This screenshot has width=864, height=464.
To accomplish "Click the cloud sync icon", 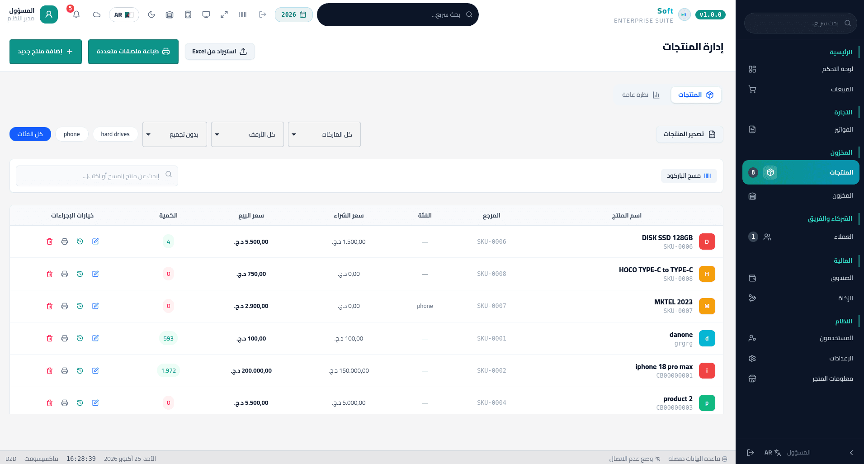I will pyautogui.click(x=97, y=14).
